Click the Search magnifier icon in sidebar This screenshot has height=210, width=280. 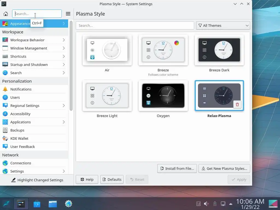(5, 73)
